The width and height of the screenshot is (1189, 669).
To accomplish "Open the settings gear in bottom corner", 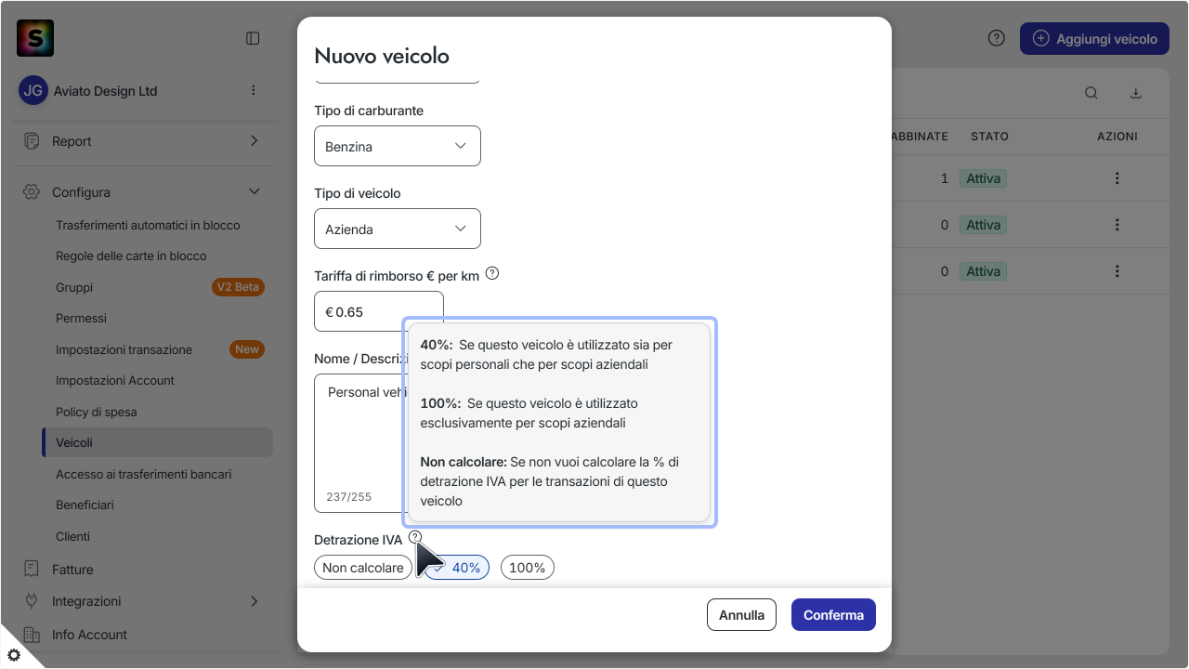I will [13, 655].
